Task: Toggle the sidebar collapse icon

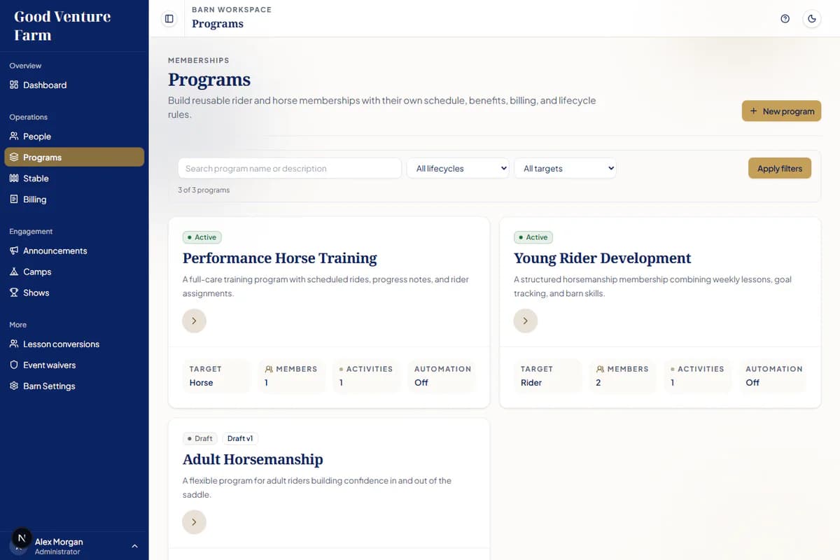Action: click(x=169, y=19)
